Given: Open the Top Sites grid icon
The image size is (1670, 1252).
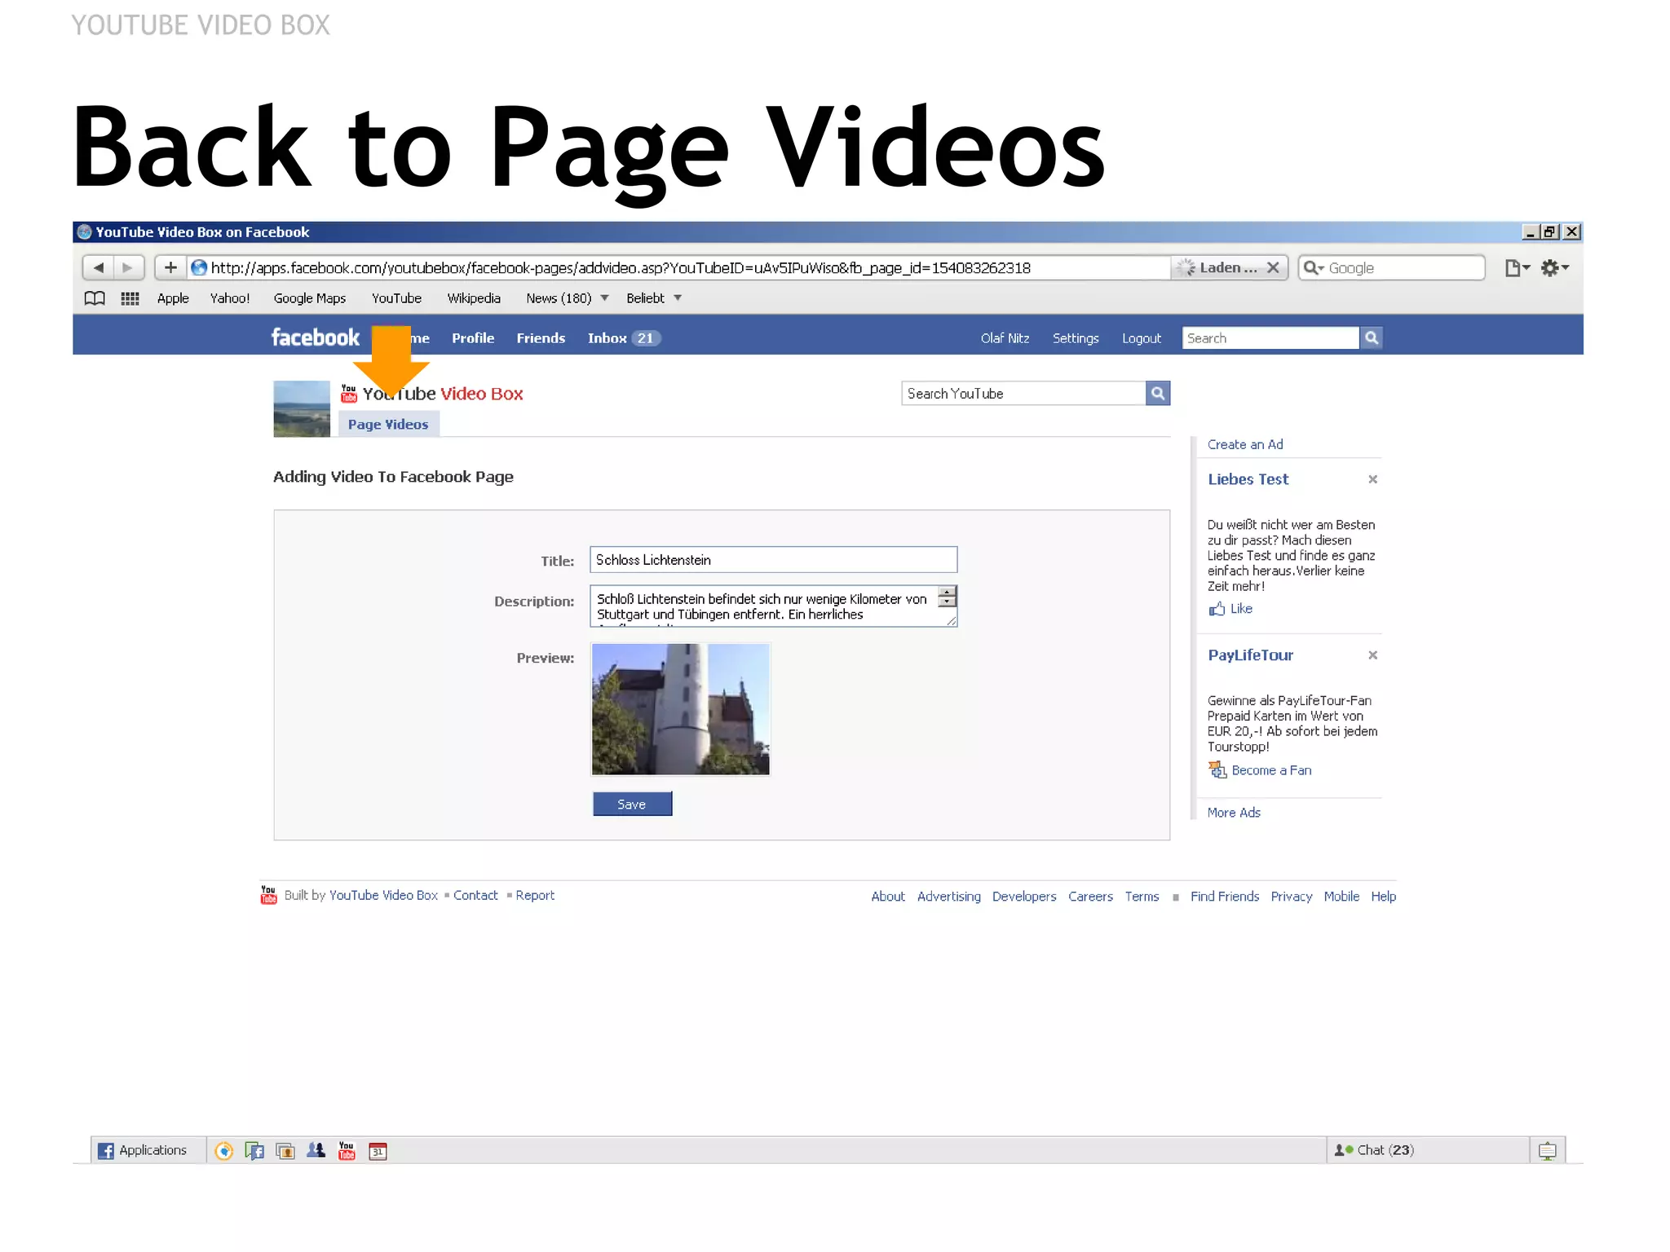Looking at the screenshot, I should pyautogui.click(x=130, y=298).
